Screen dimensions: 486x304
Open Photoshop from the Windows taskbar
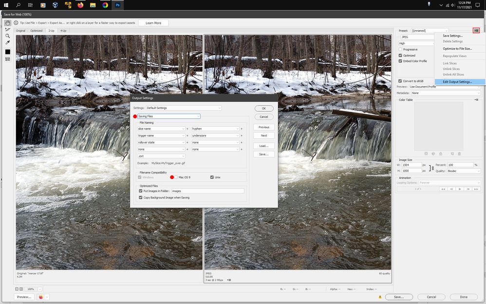click(x=117, y=5)
